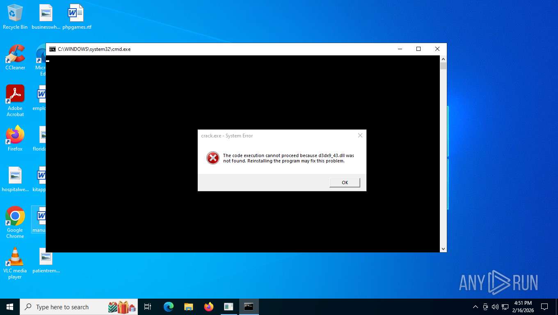Open the notification center icon

click(x=544, y=307)
